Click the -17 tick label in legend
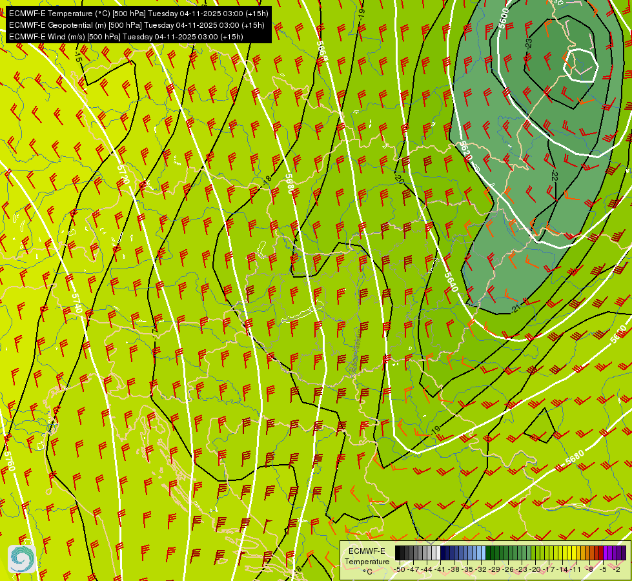The width and height of the screenshot is (632, 581). point(549,570)
